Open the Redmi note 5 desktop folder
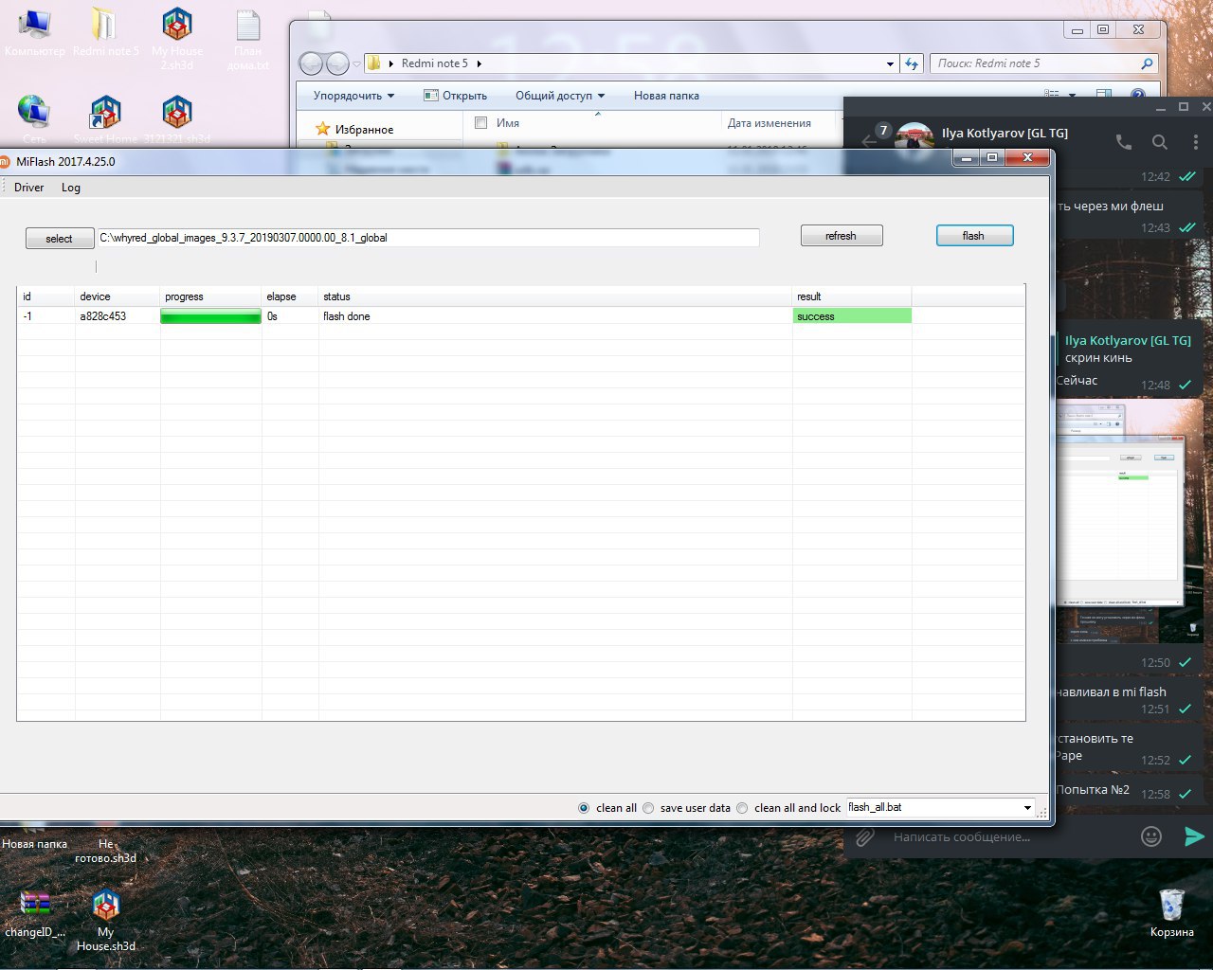This screenshot has height=970, width=1213. point(105,32)
